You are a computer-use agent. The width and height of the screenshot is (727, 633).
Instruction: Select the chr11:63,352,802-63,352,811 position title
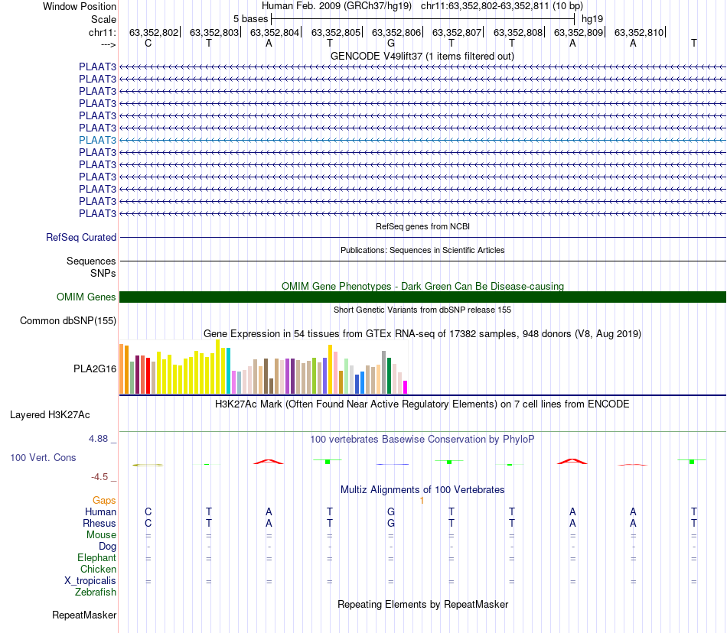[x=502, y=6]
